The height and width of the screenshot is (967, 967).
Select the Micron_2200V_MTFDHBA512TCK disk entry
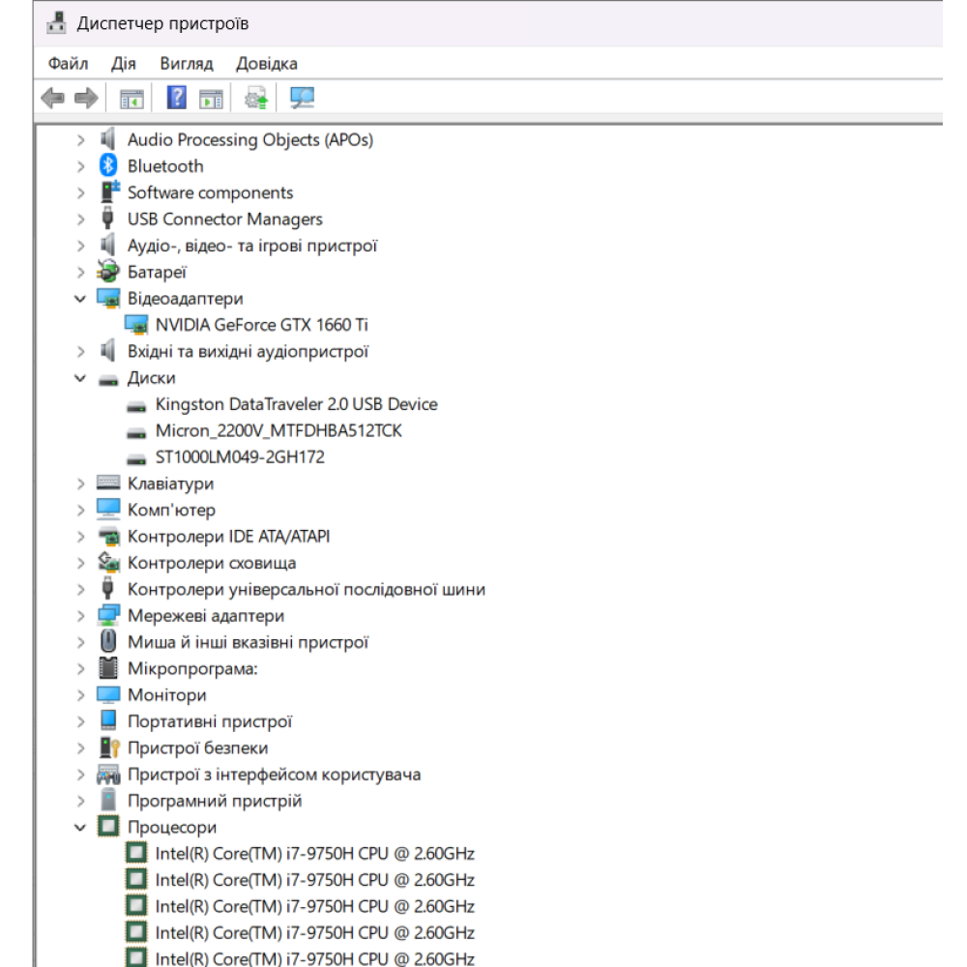click(278, 431)
